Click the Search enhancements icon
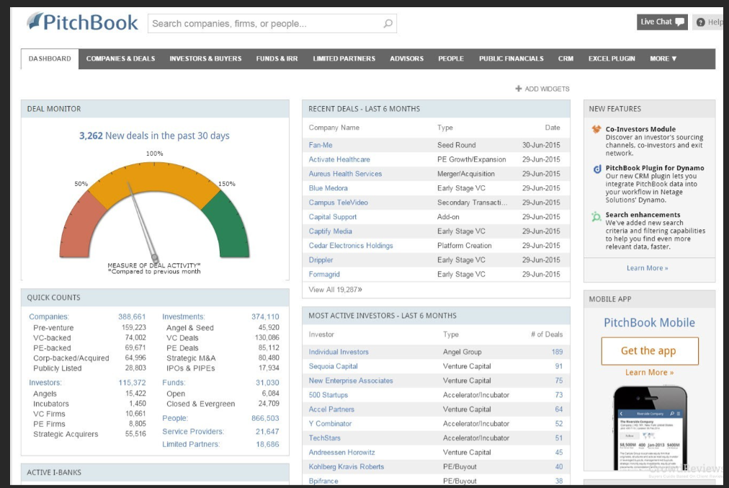 (596, 216)
